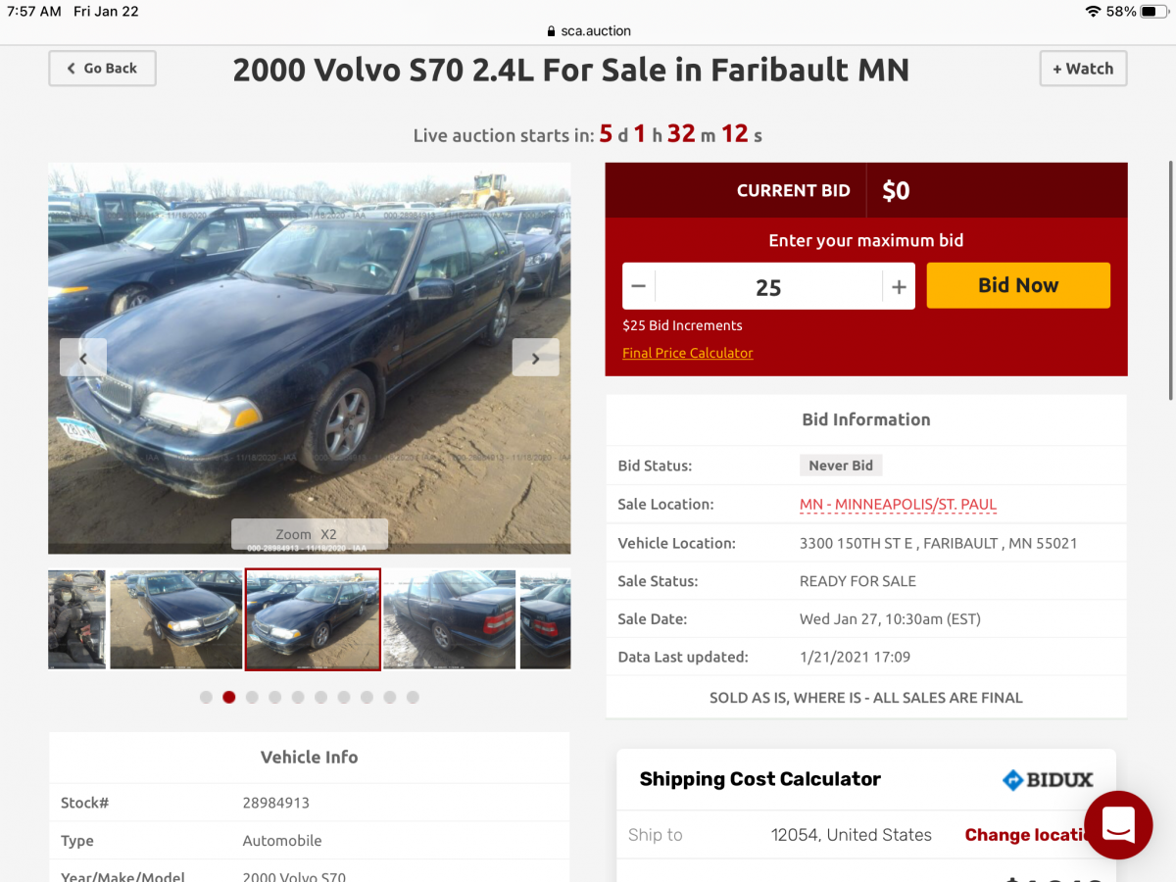Image resolution: width=1176 pixels, height=882 pixels.
Task: Tap the lock icon in the address bar
Action: [552, 31]
